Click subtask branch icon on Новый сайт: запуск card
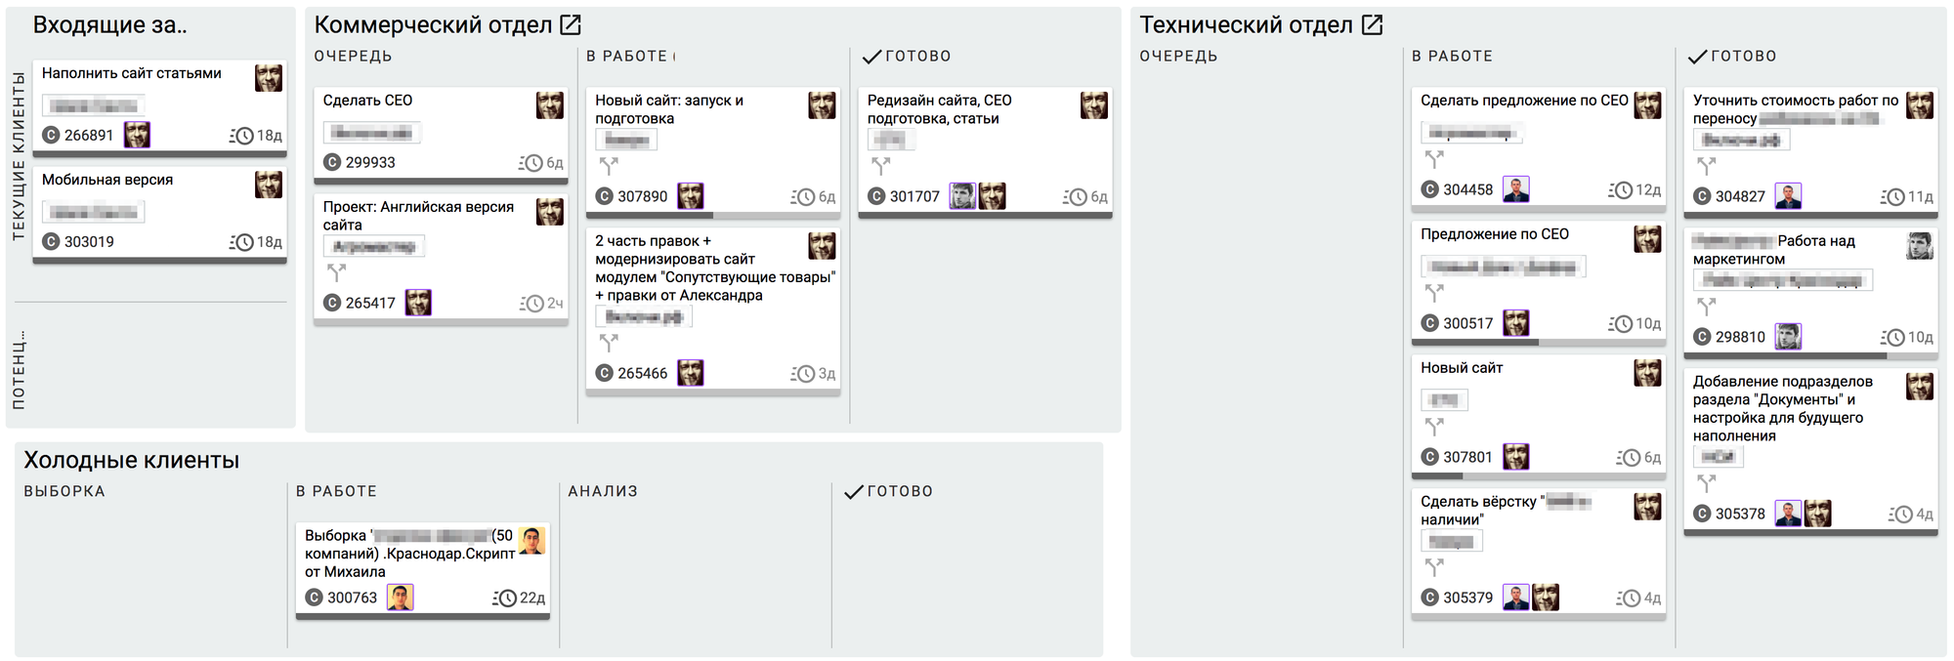This screenshot has height=661, width=1954. pyautogui.click(x=609, y=166)
